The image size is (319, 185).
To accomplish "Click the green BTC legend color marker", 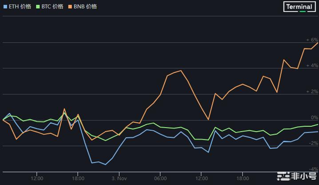I will point(38,7).
